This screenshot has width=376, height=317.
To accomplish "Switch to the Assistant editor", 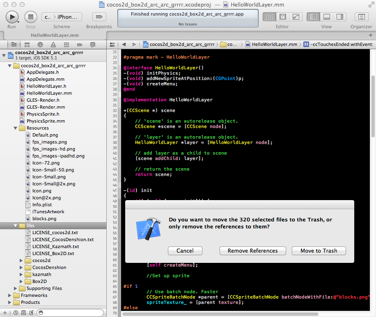I will (x=283, y=17).
